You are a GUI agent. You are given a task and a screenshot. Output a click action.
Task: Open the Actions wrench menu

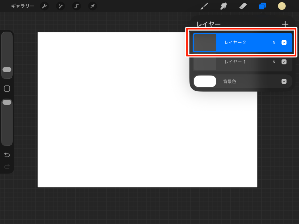(x=44, y=6)
